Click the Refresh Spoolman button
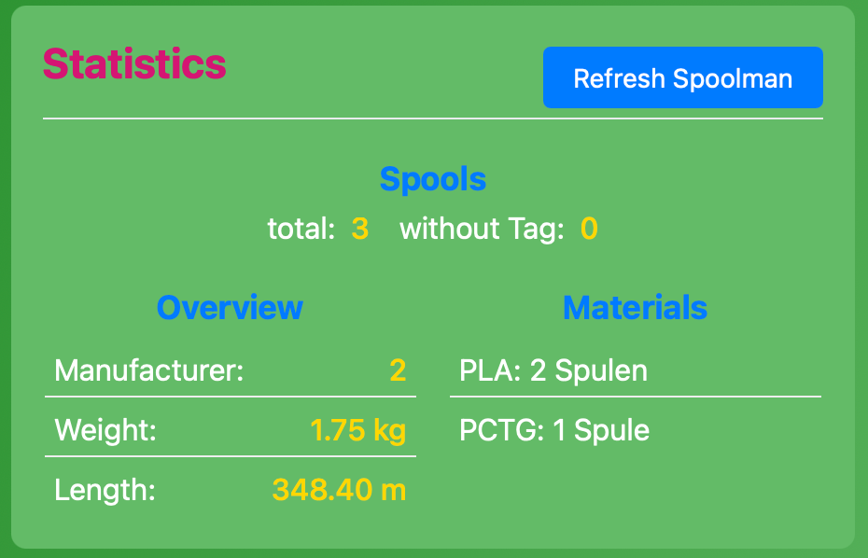 point(682,78)
